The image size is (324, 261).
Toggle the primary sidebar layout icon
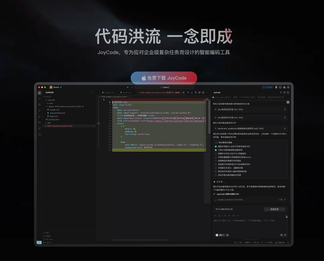pyautogui.click(x=276, y=87)
